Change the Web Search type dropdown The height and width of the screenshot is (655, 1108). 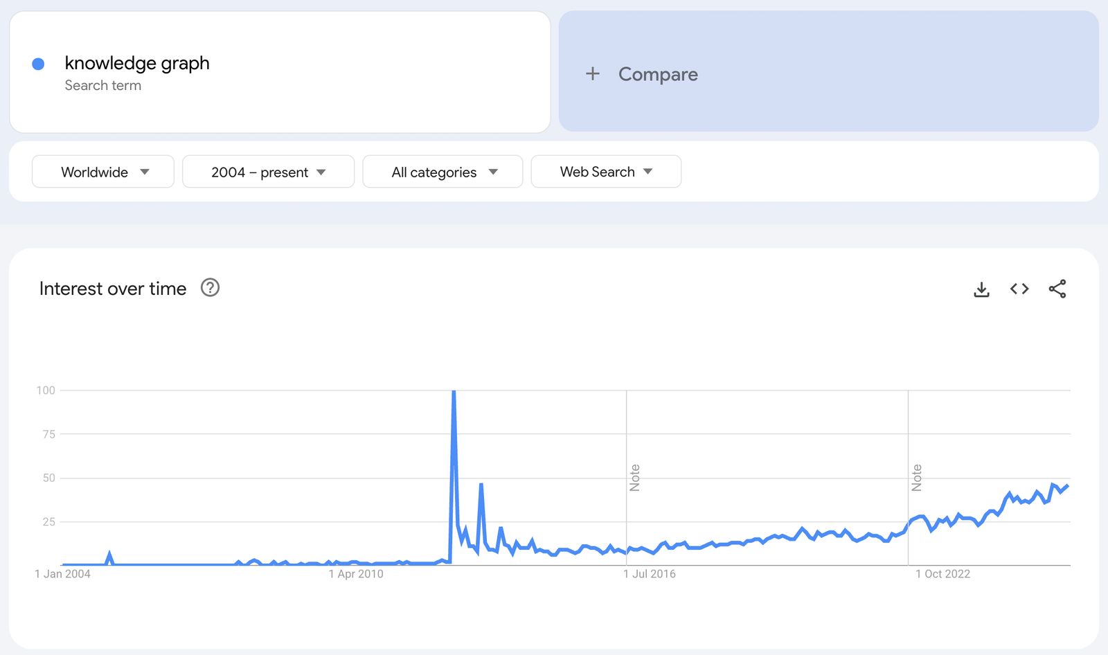[x=606, y=172]
